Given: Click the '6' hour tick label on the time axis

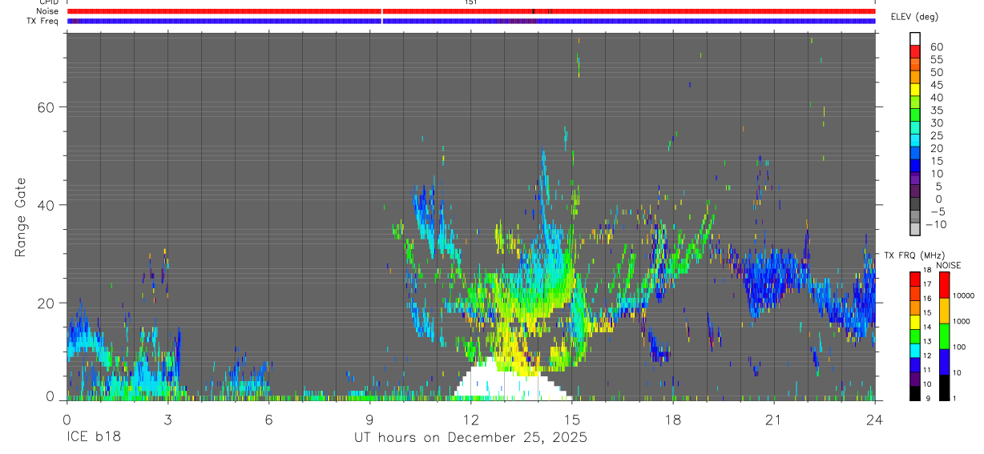Looking at the screenshot, I should point(268,419).
